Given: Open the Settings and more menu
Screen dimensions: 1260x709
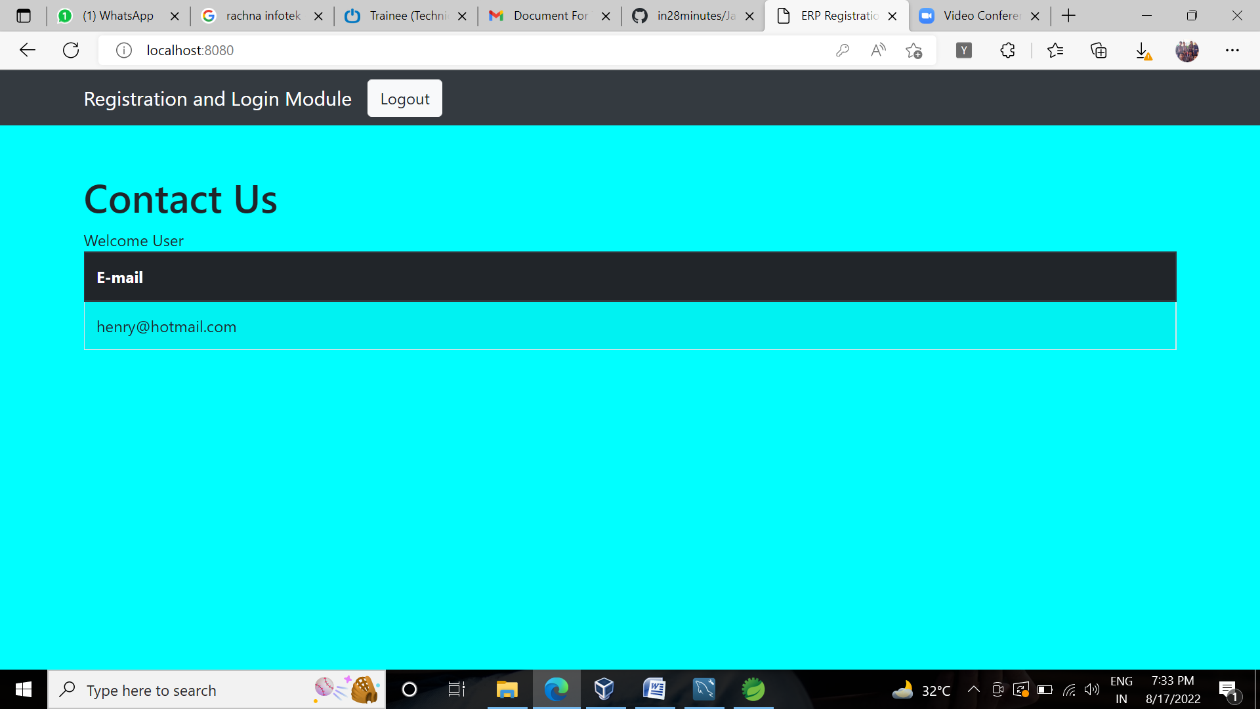Looking at the screenshot, I should tap(1232, 50).
